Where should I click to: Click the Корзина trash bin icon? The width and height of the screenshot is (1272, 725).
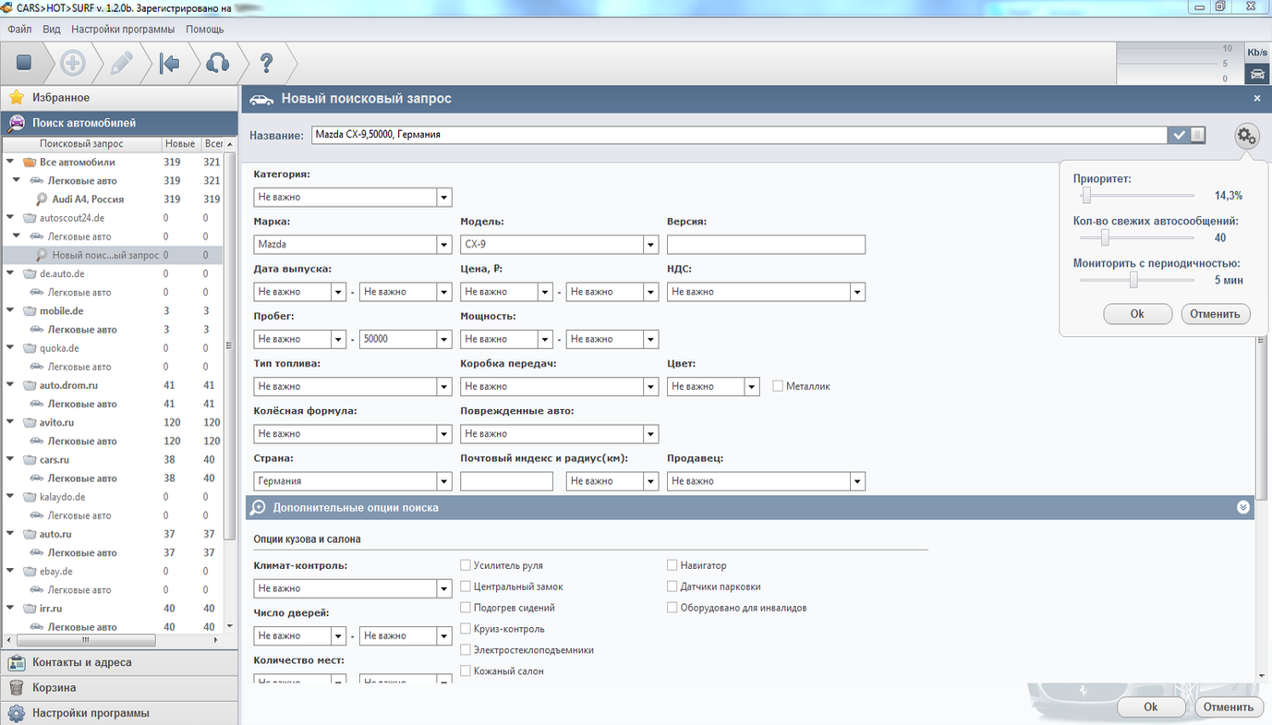[x=17, y=687]
